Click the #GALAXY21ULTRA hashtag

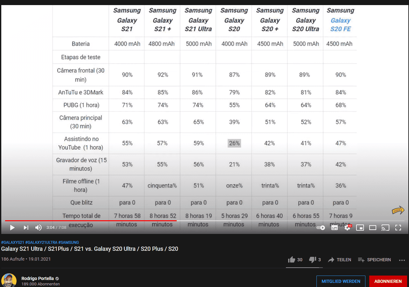[41, 243]
